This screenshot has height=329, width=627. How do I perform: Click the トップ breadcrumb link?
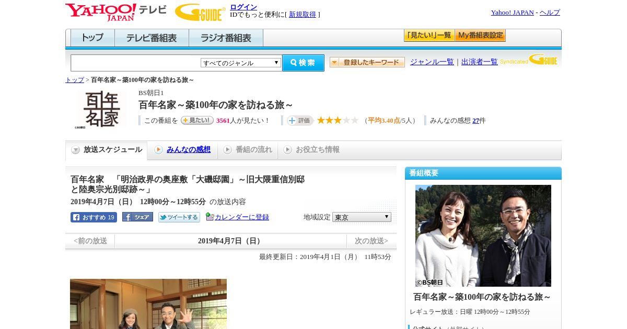75,80
